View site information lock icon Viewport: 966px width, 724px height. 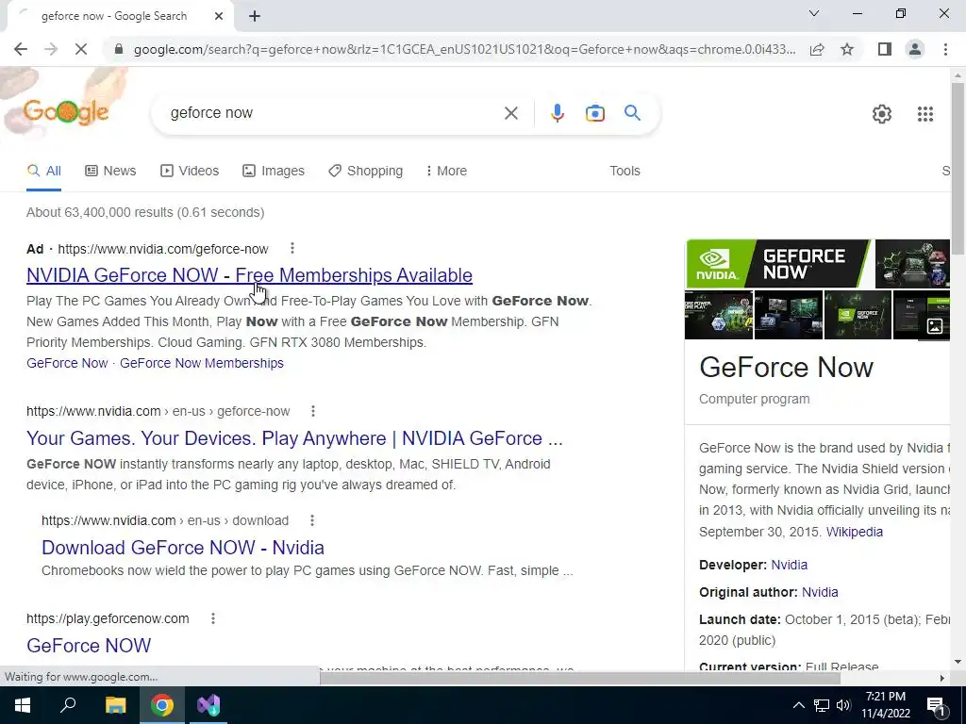[x=119, y=49]
